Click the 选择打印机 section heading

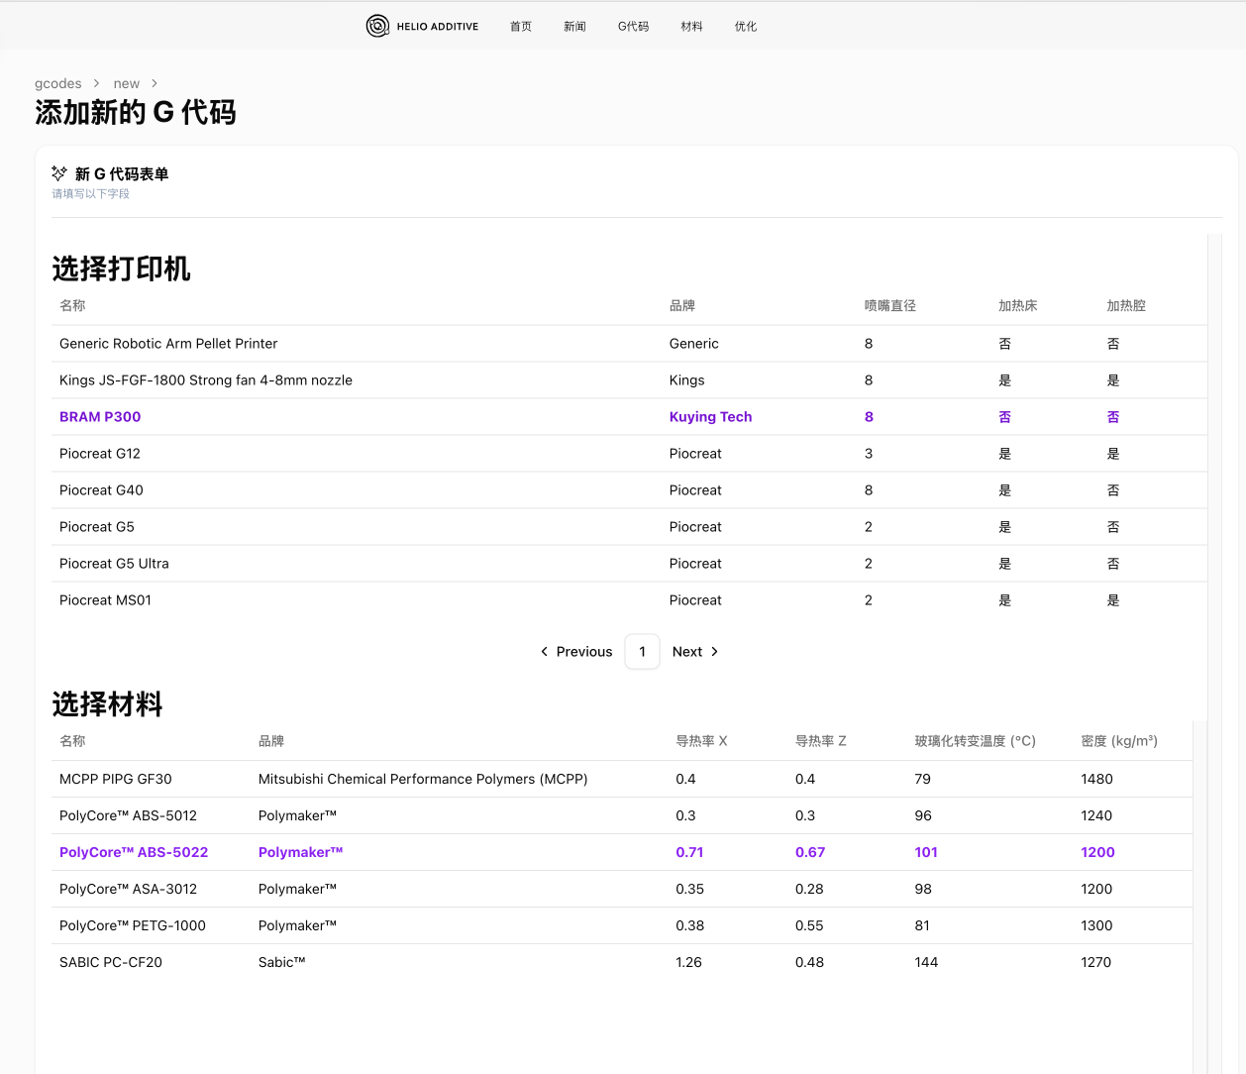point(121,268)
